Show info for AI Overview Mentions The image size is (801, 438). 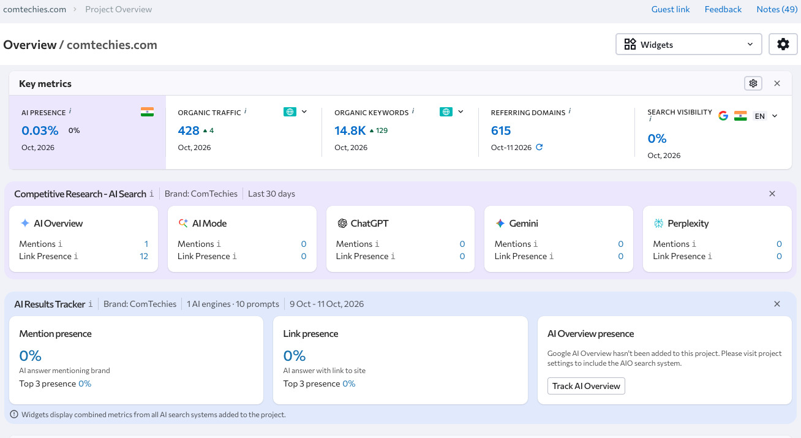[60, 244]
